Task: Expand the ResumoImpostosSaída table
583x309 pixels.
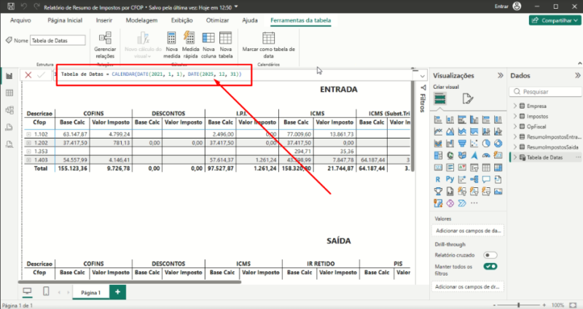Action: point(515,147)
